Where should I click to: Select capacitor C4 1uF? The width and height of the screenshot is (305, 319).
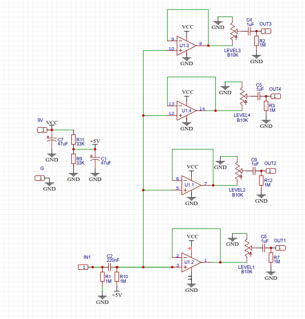[249, 31]
